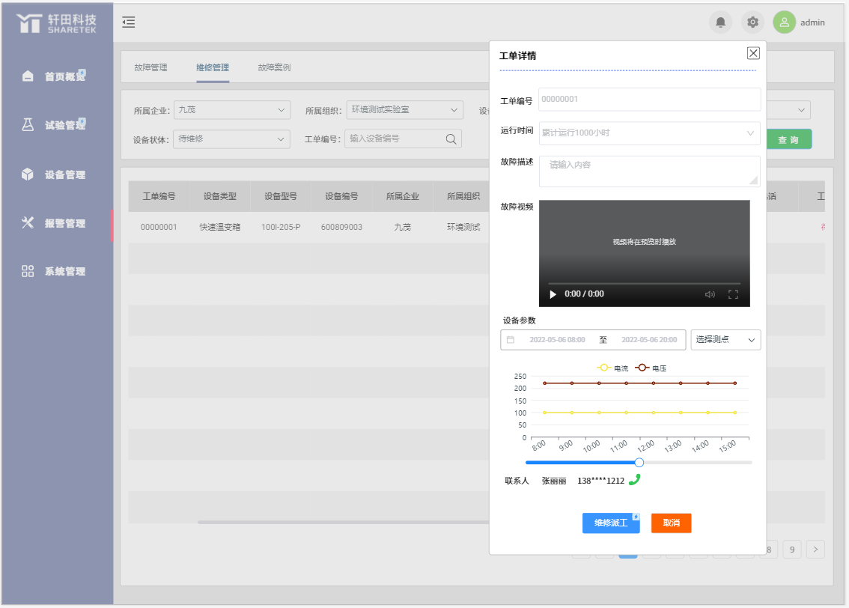Toggle the 电流 legend series
The width and height of the screenshot is (849, 608).
tap(612, 368)
